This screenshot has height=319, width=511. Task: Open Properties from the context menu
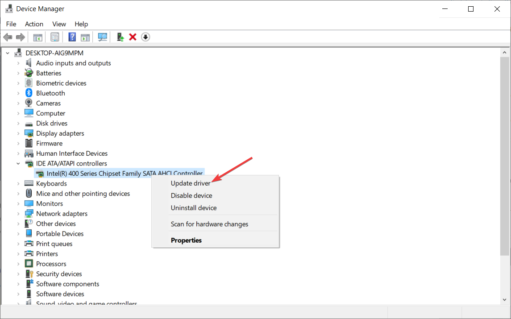coord(216,240)
